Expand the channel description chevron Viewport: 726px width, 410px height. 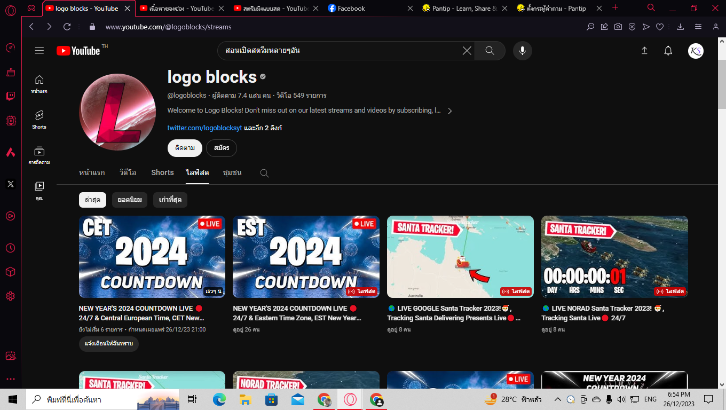tap(450, 111)
